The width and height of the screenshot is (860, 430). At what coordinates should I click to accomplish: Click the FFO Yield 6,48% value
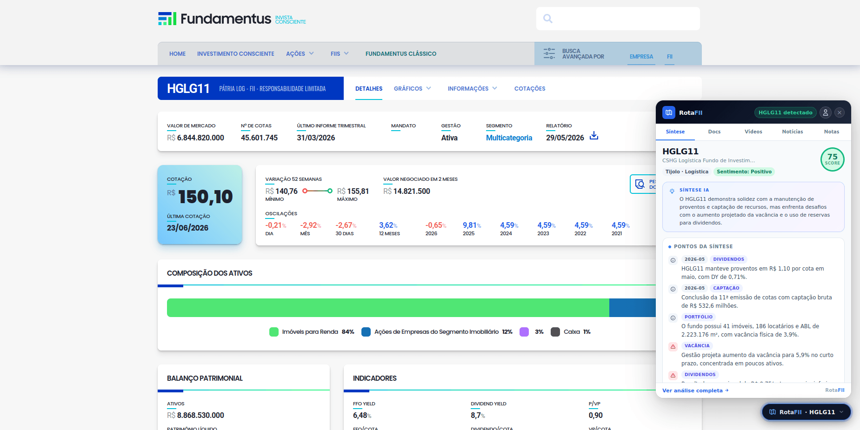(362, 415)
